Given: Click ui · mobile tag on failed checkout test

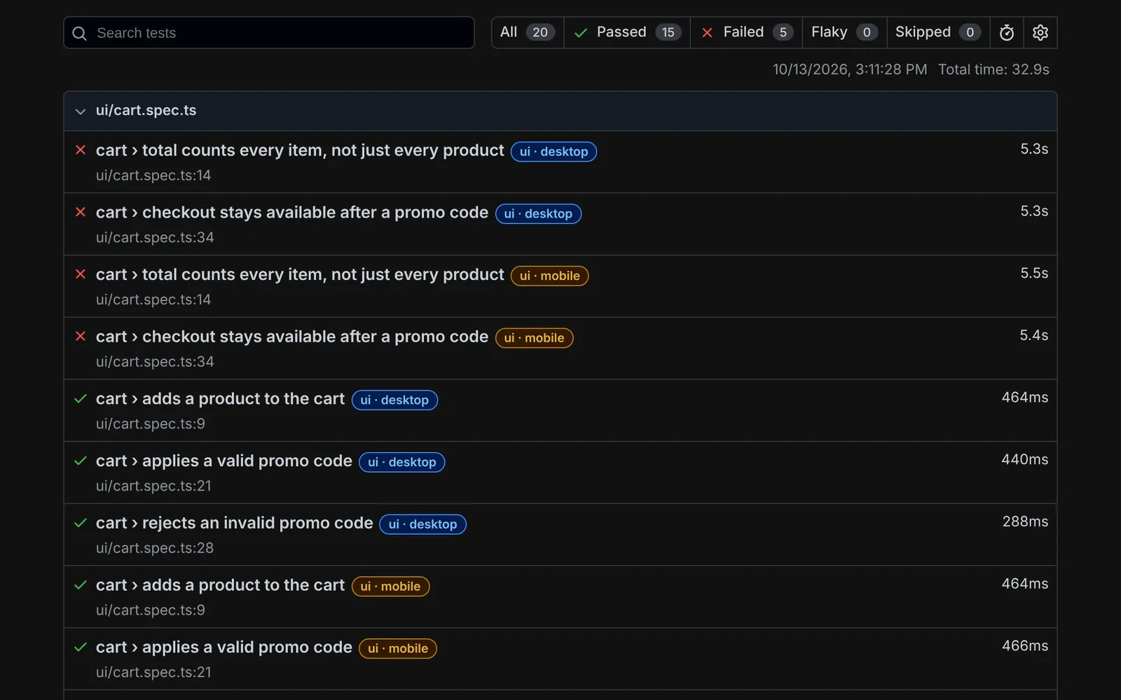Looking at the screenshot, I should [x=534, y=338].
